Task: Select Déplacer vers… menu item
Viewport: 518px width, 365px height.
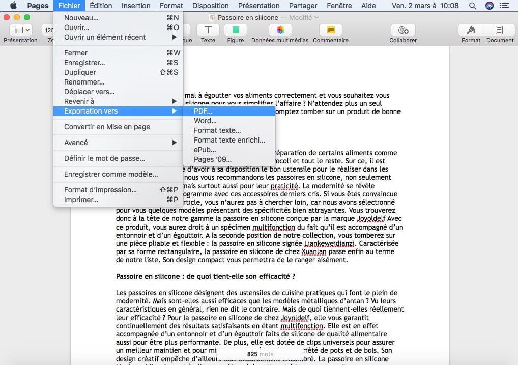Action: click(x=118, y=92)
